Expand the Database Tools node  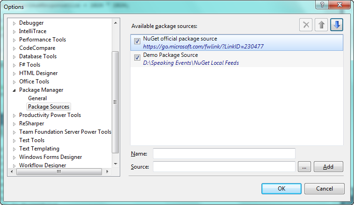(14, 56)
